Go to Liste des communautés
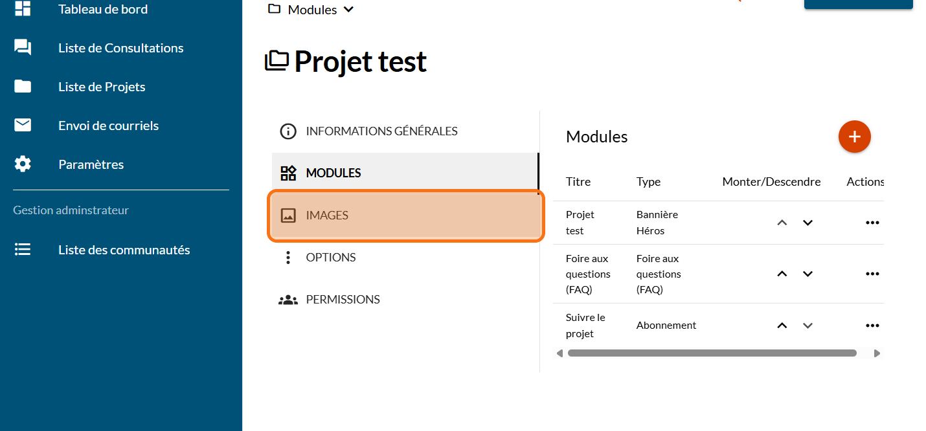This screenshot has height=431, width=926. coord(124,250)
